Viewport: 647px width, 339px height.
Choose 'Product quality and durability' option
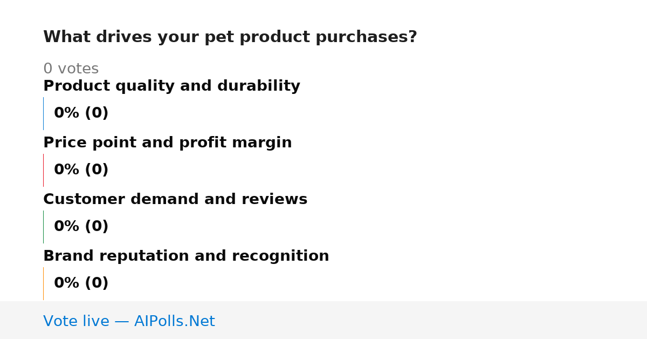point(171,86)
